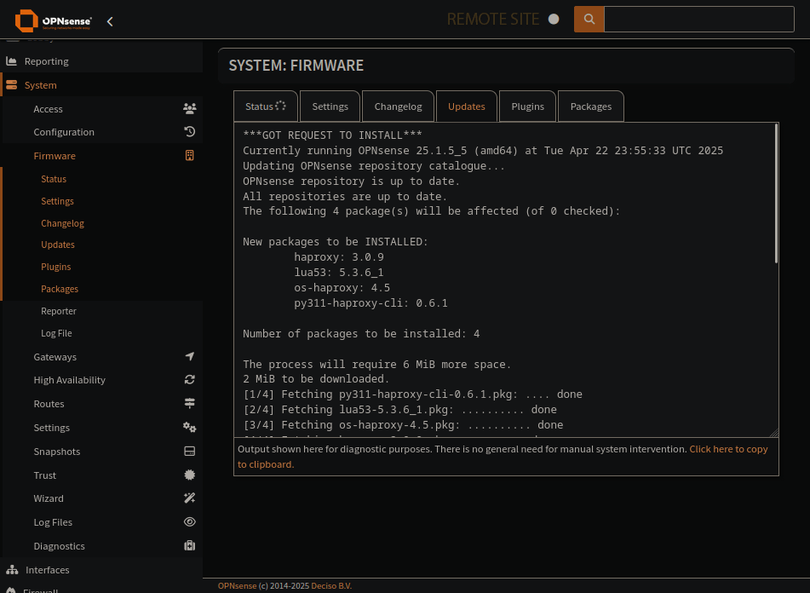
Task: Click the remote site status indicator dot
Action: pyautogui.click(x=554, y=19)
